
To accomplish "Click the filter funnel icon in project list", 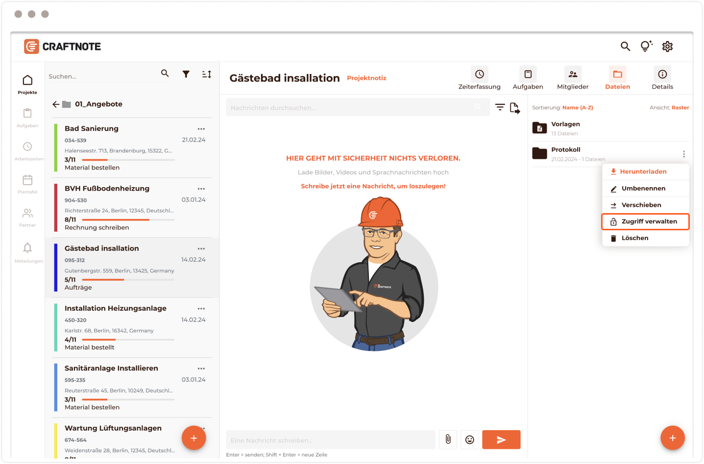I will (x=186, y=74).
